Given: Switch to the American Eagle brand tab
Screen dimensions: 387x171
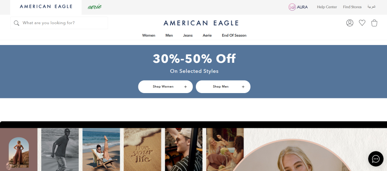Looking at the screenshot, I should tap(46, 7).
